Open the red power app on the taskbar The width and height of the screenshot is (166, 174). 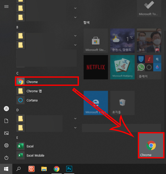(x=31, y=169)
